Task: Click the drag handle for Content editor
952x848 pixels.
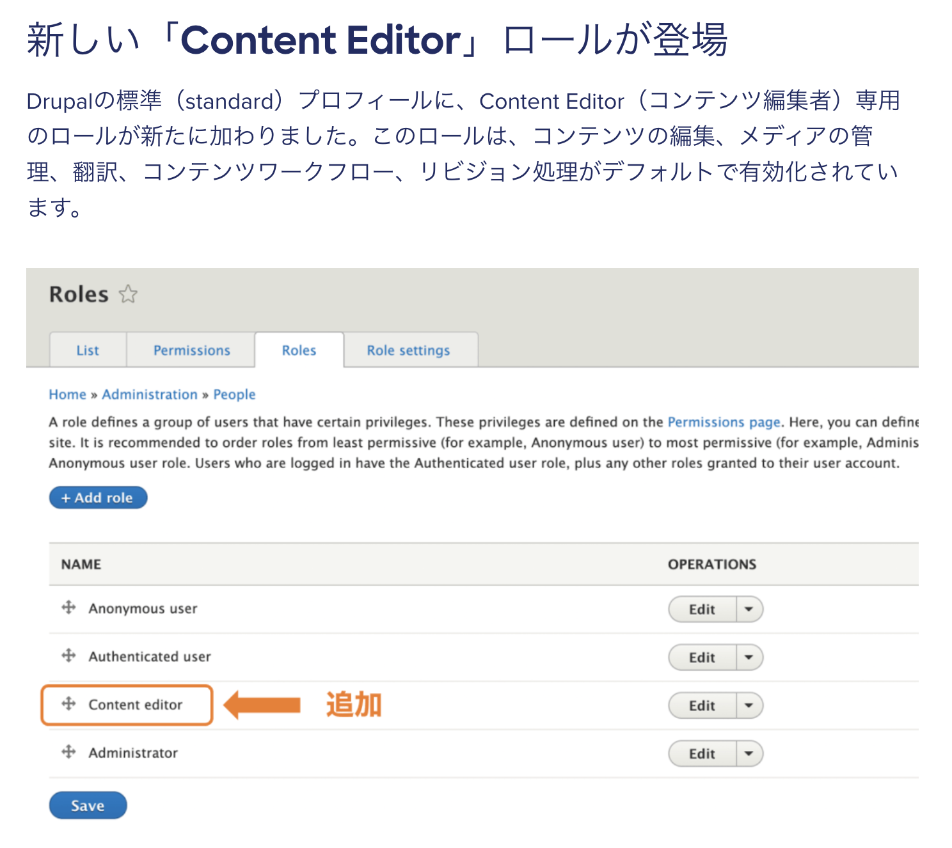Action: click(68, 704)
